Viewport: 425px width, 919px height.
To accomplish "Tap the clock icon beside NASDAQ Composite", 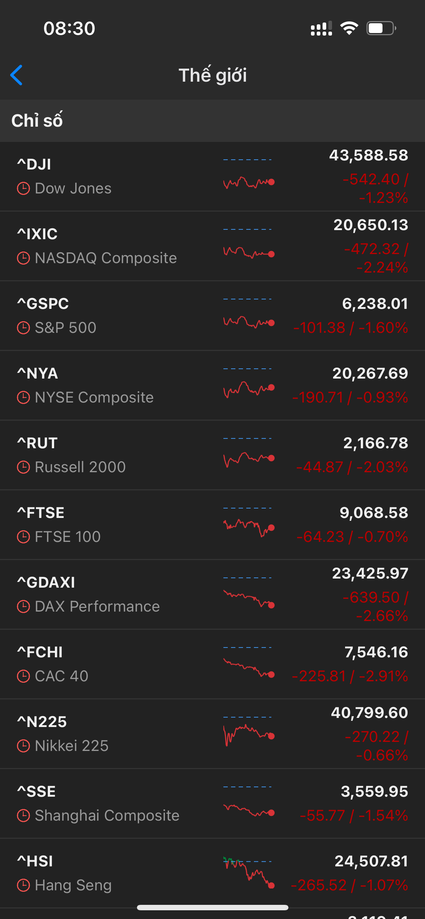I will coord(24,258).
